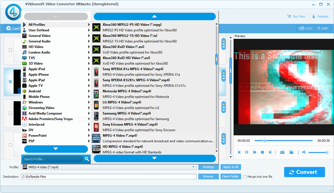Mute audio with the speaker icon
The height and width of the screenshot is (193, 334).
tap(304, 152)
